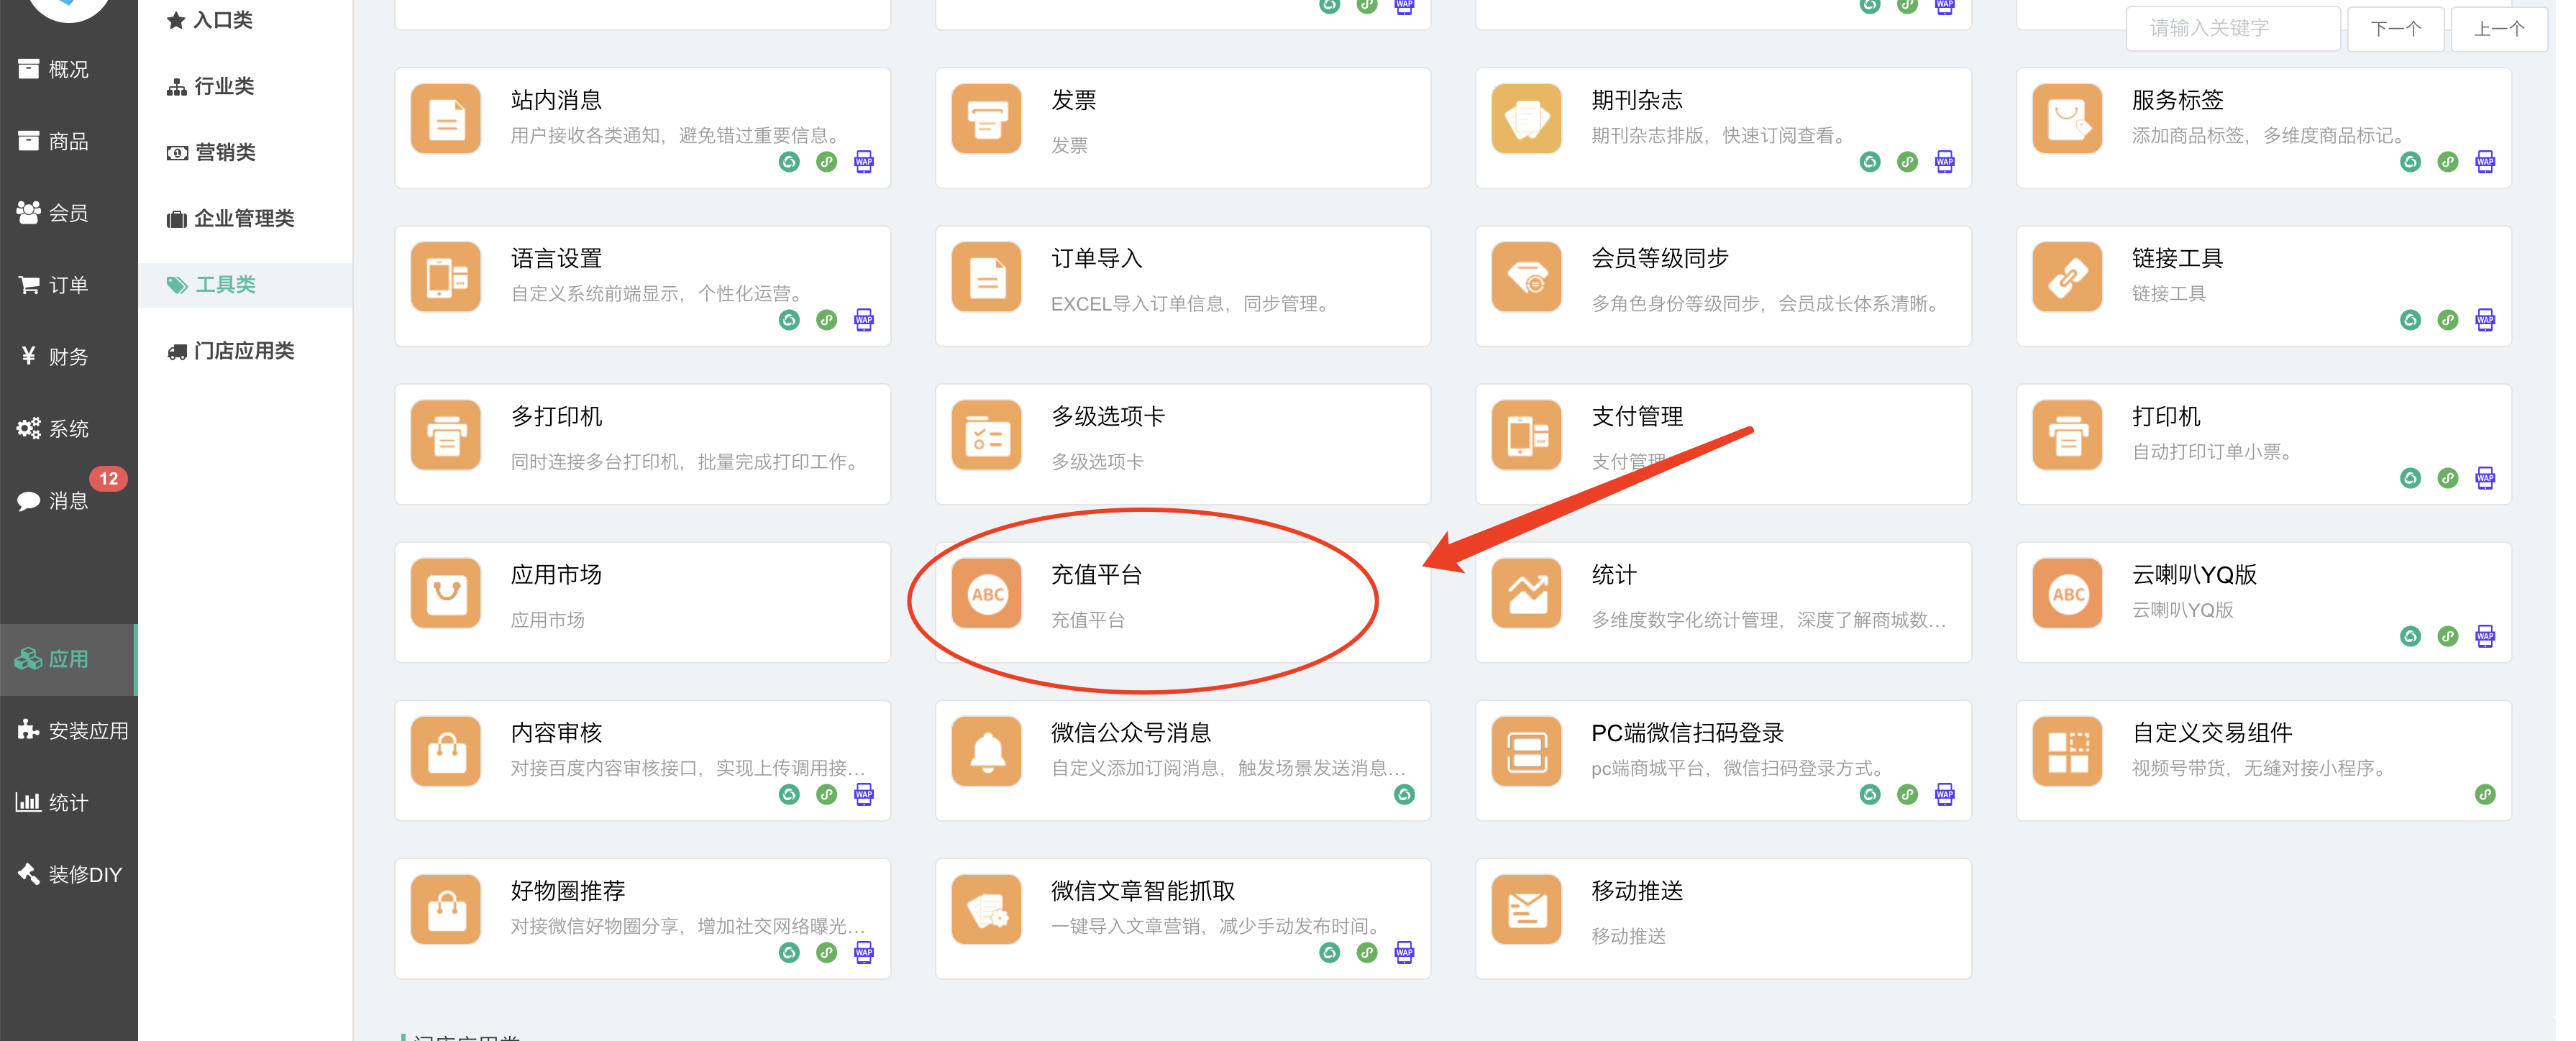Focus the 请输入关键字 search field
Screen dimensions: 2576x1041
tap(2232, 28)
